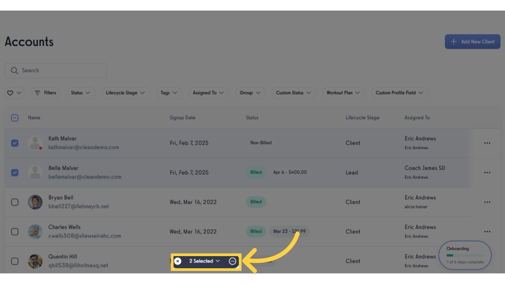
Task: Open Kath Malvar row options ellipsis
Action: [x=487, y=143]
